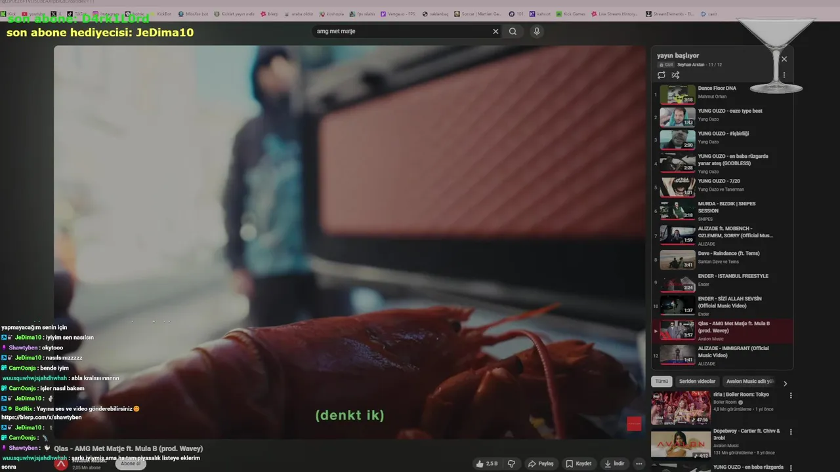
Task: Open the 'Live Stream History' bookmark
Action: pos(615,14)
